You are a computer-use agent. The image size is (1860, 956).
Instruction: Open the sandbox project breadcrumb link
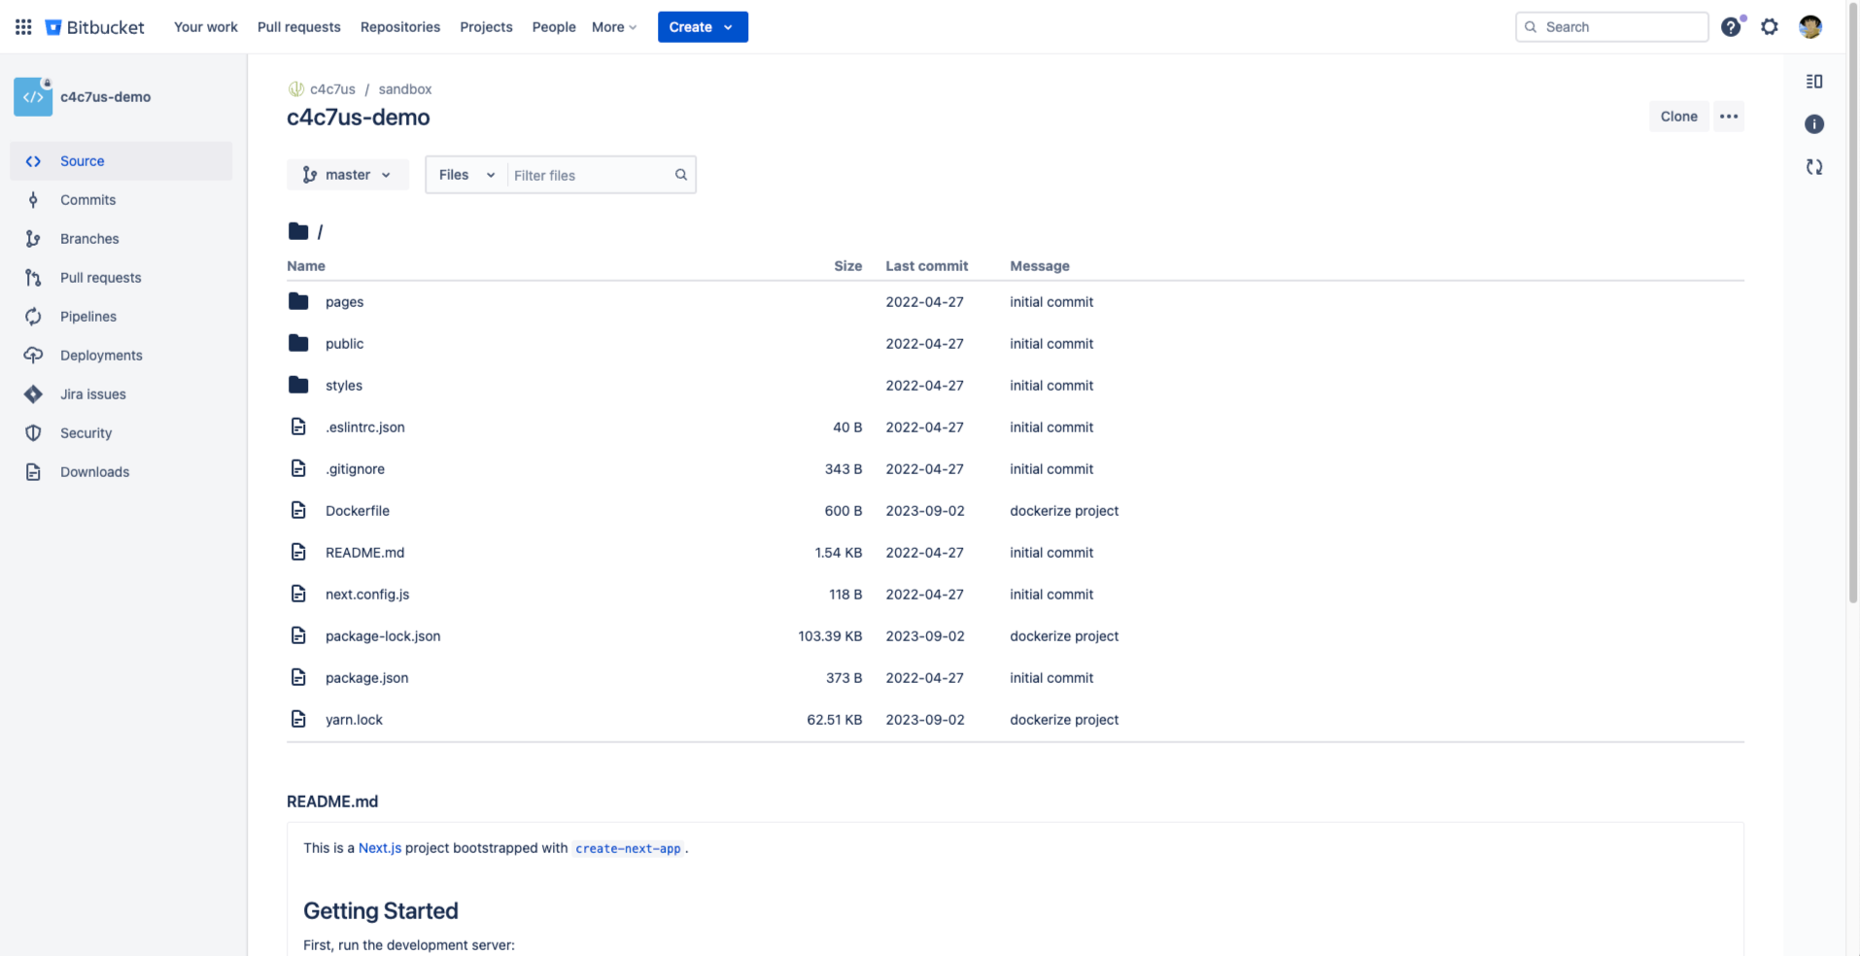coord(405,89)
